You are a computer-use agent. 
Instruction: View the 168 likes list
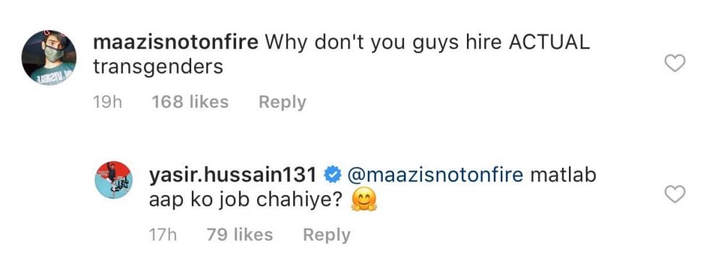[x=190, y=102]
